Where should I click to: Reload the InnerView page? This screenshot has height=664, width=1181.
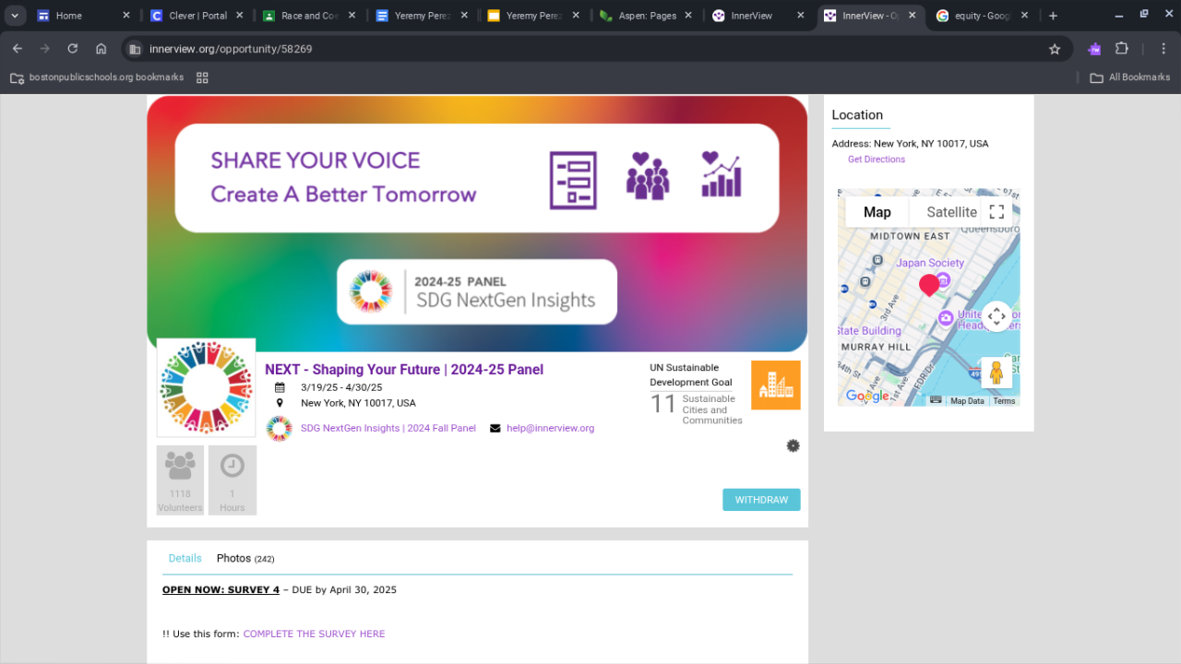pos(73,49)
